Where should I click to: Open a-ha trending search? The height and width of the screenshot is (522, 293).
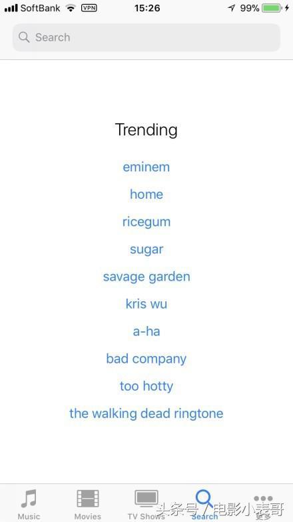pyautogui.click(x=146, y=331)
